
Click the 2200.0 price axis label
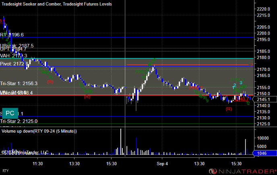263,33
